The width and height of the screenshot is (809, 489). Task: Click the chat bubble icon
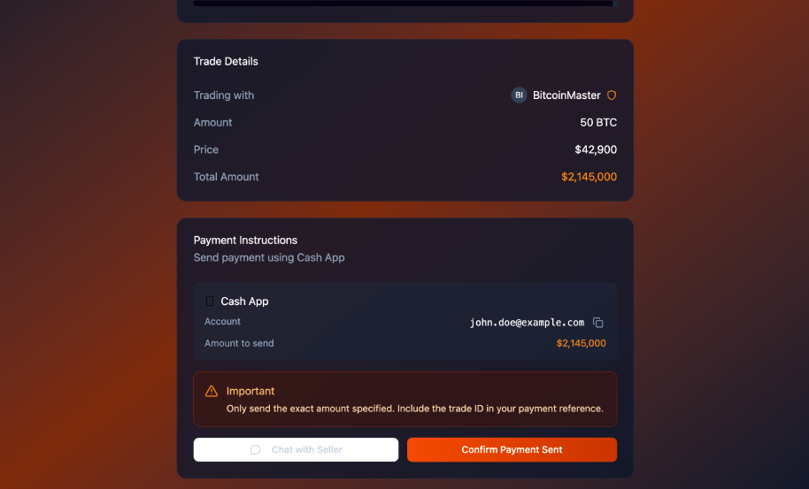256,450
